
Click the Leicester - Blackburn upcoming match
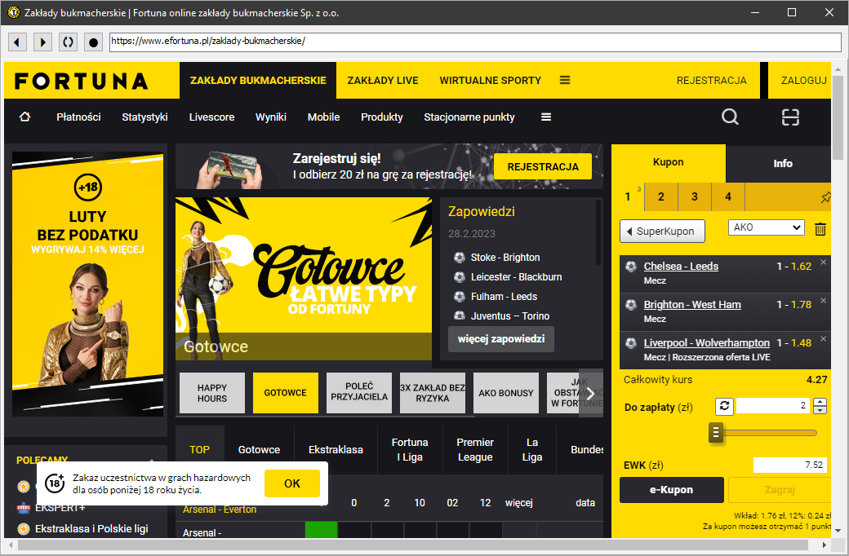coord(516,277)
